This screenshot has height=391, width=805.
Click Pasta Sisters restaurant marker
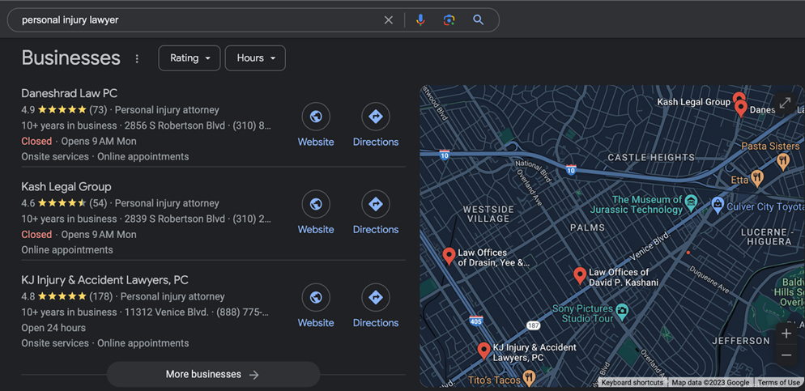click(782, 162)
